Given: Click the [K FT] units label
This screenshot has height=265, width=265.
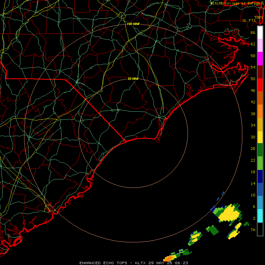Looking at the screenshot, I should click(249, 21).
